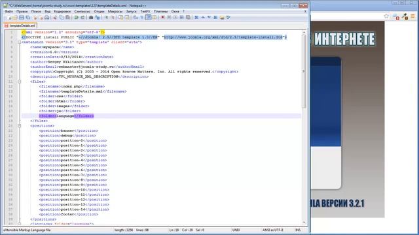Image resolution: width=419 pixels, height=235 pixels.
Task: Open Find with the binoculars icon
Action: coord(91,18)
